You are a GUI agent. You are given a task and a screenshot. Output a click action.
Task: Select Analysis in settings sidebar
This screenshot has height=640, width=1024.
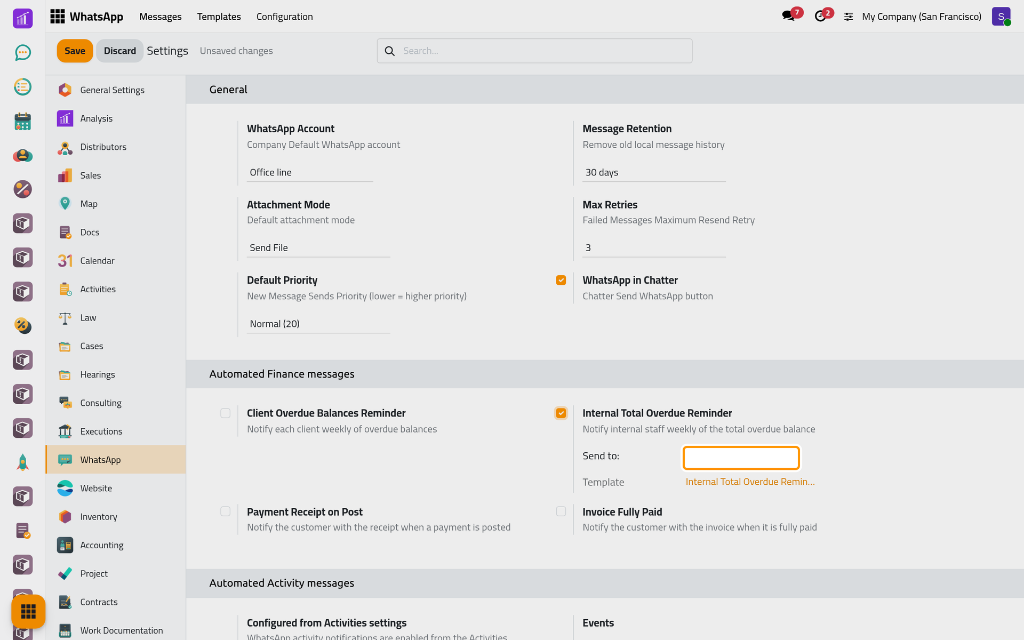116,118
